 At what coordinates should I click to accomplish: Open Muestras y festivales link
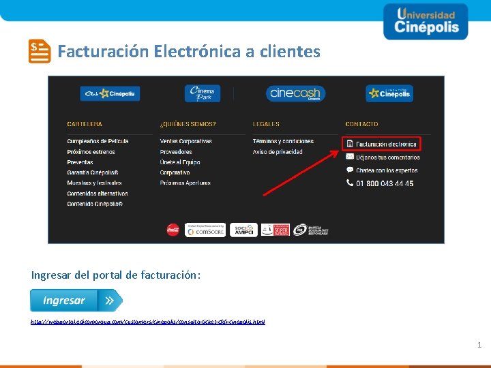[94, 183]
